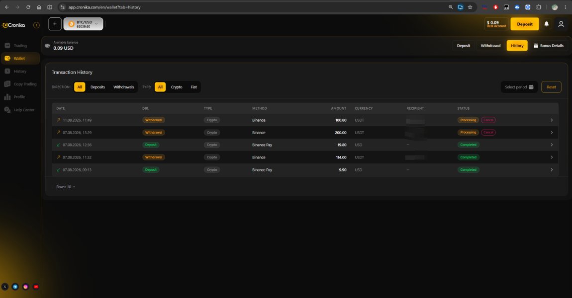The width and height of the screenshot is (572, 298).
Task: Click the Trading sidebar icon
Action: pos(7,46)
